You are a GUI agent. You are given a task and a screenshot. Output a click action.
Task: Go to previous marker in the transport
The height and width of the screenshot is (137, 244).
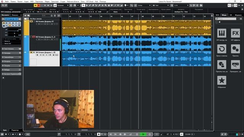pos(111,134)
